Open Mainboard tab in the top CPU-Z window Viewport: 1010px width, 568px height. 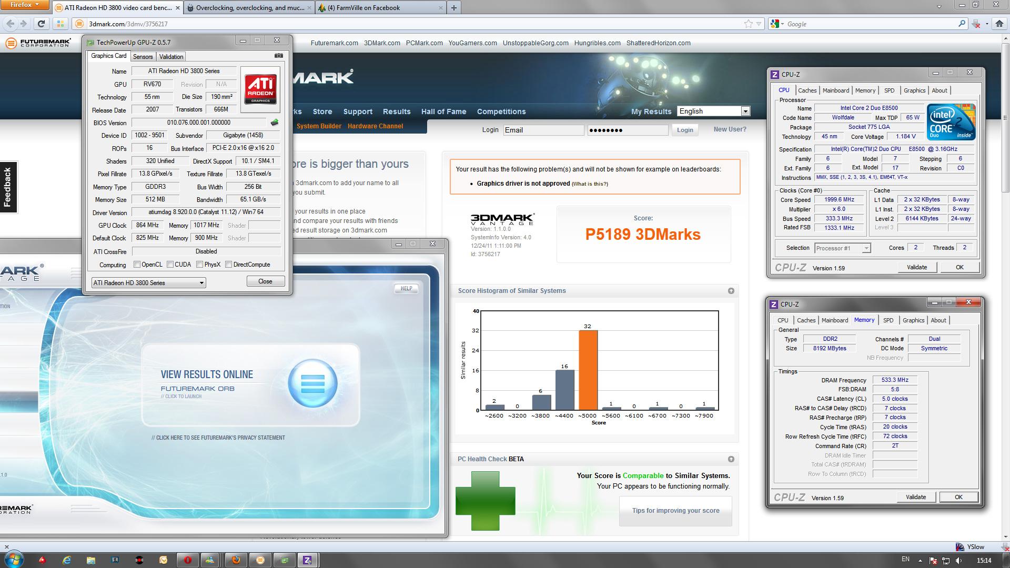click(x=835, y=90)
